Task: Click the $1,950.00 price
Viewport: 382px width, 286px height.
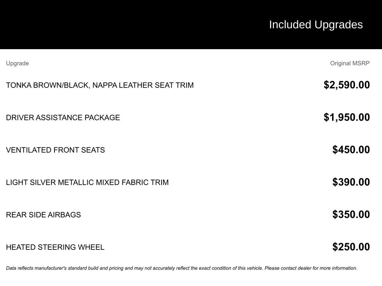Action: click(x=347, y=117)
